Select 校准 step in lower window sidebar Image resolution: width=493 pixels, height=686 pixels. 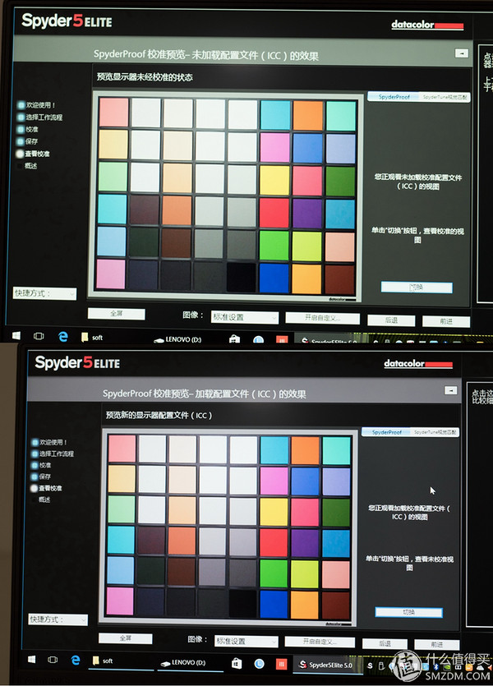point(42,465)
